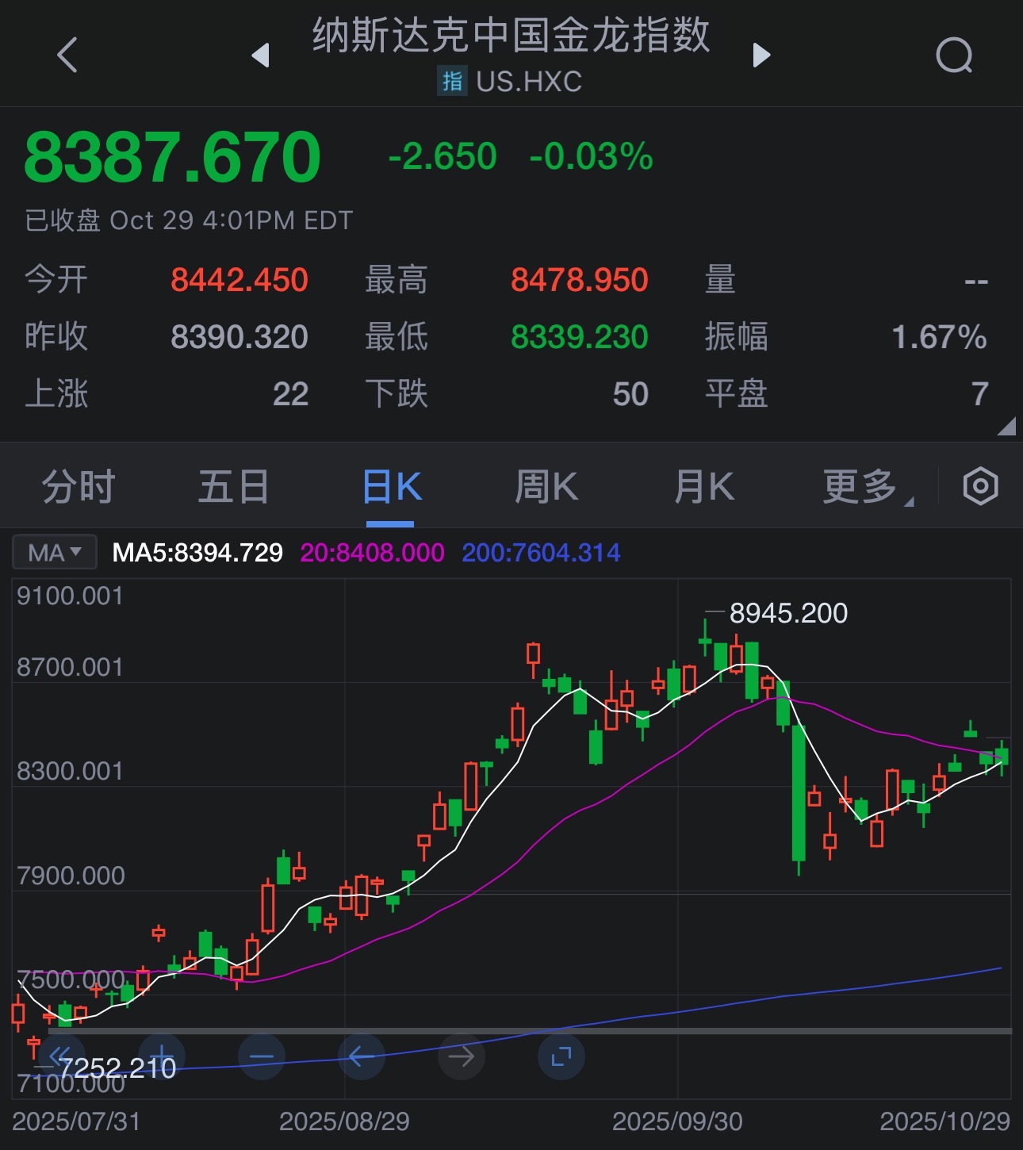The image size is (1023, 1150).
Task: Switch to the 五日 tab
Action: coord(234,486)
